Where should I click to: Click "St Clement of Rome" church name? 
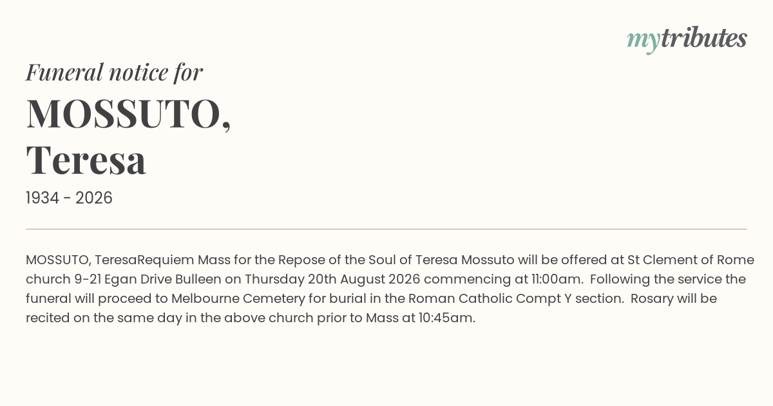(x=691, y=260)
